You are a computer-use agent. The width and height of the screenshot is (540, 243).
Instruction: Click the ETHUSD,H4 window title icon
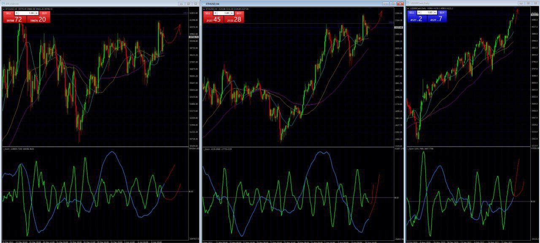pos(204,4)
